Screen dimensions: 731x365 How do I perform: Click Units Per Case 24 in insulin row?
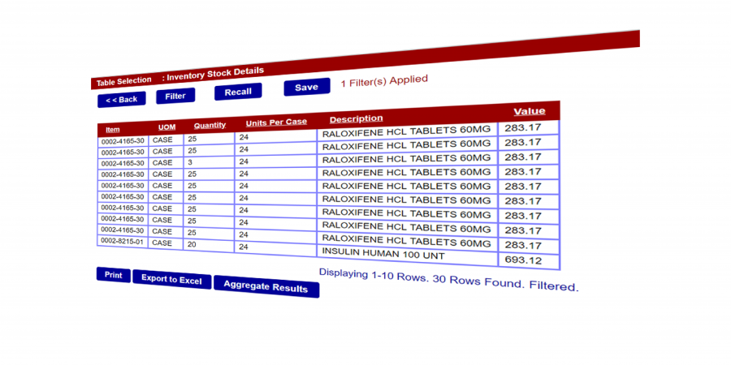coord(275,247)
